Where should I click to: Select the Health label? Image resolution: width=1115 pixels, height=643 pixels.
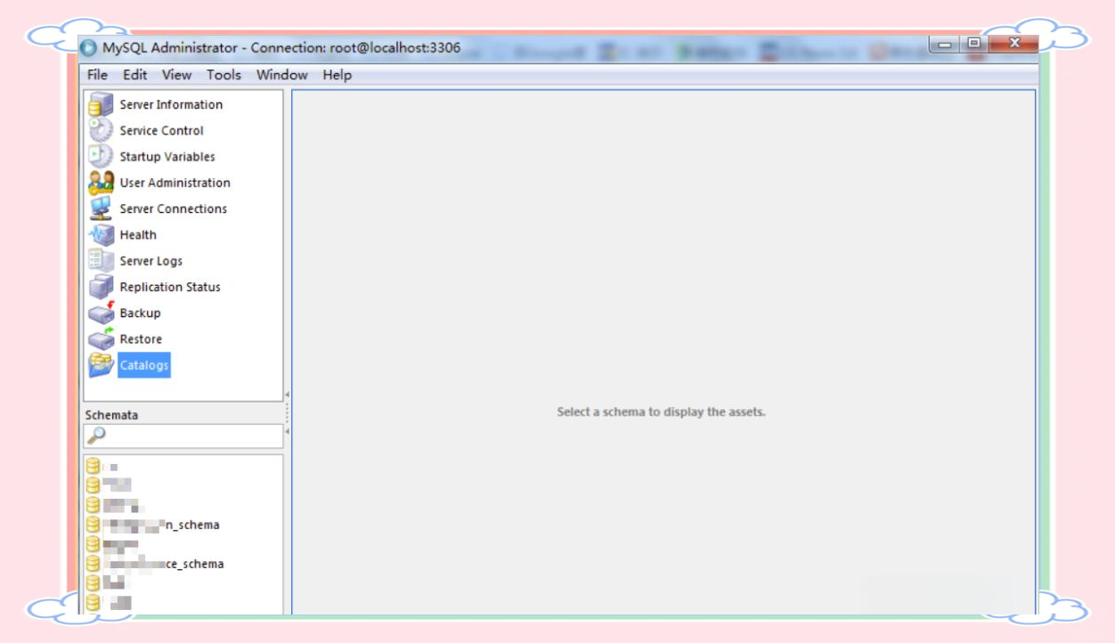[x=138, y=234]
